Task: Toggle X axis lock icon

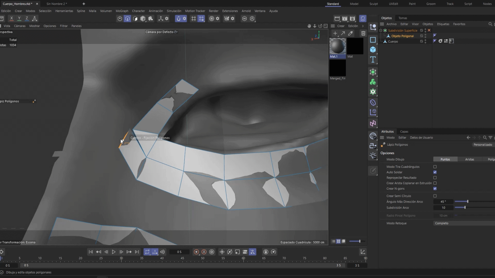Action: click(11, 19)
